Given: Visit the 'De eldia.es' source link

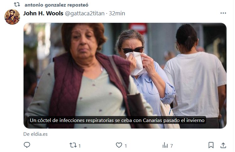Looking at the screenshot, I should (x=36, y=134).
